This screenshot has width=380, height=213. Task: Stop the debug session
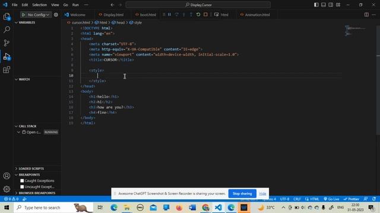205,14
